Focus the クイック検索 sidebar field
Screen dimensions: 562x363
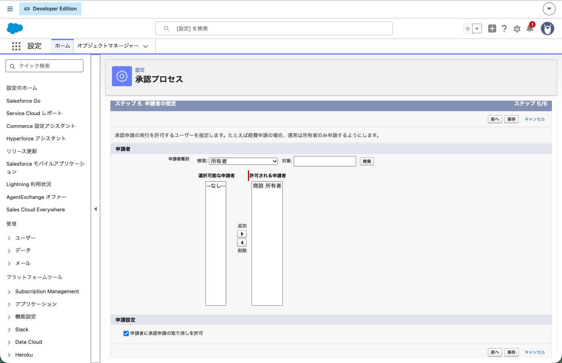pyautogui.click(x=45, y=66)
